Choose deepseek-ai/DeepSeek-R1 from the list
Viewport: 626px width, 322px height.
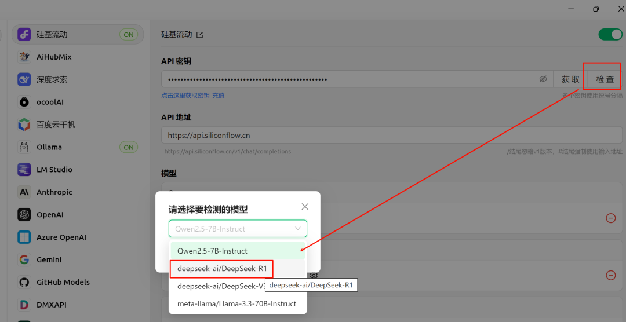(x=238, y=269)
